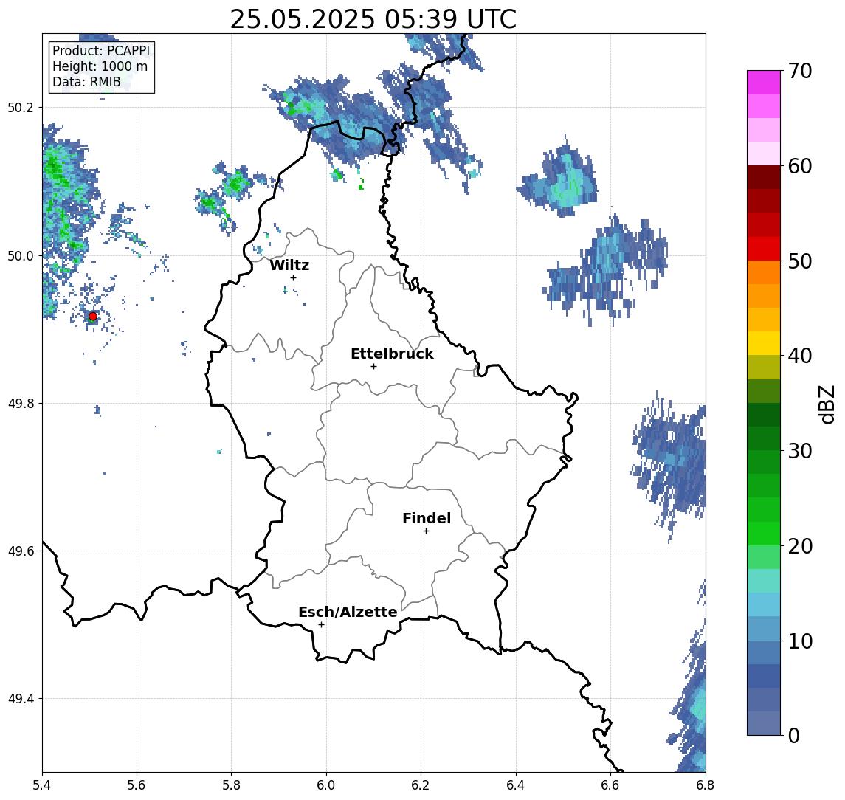Click the latitude tick label '50.2'

(20, 107)
